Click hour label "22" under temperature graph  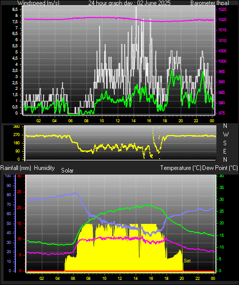(x=197, y=278)
